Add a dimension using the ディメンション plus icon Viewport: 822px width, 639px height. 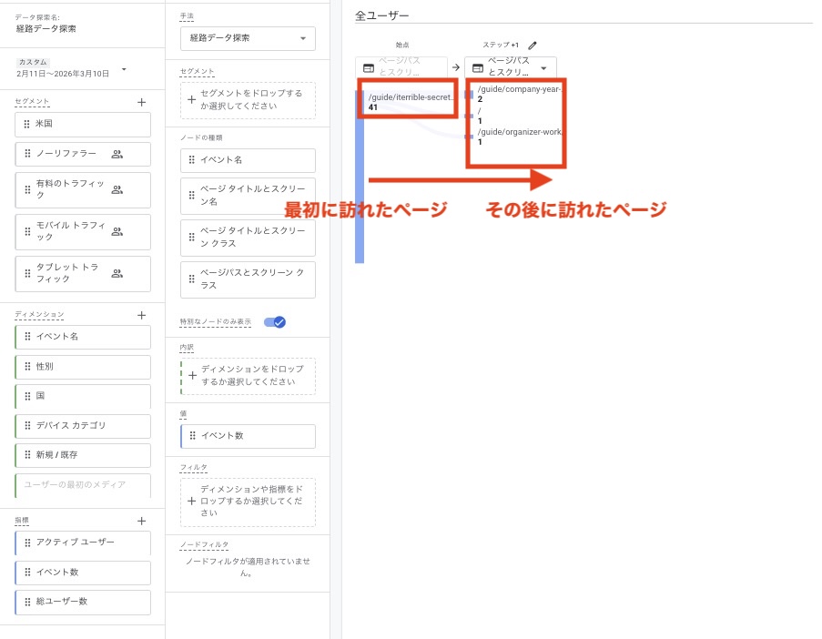tap(141, 315)
